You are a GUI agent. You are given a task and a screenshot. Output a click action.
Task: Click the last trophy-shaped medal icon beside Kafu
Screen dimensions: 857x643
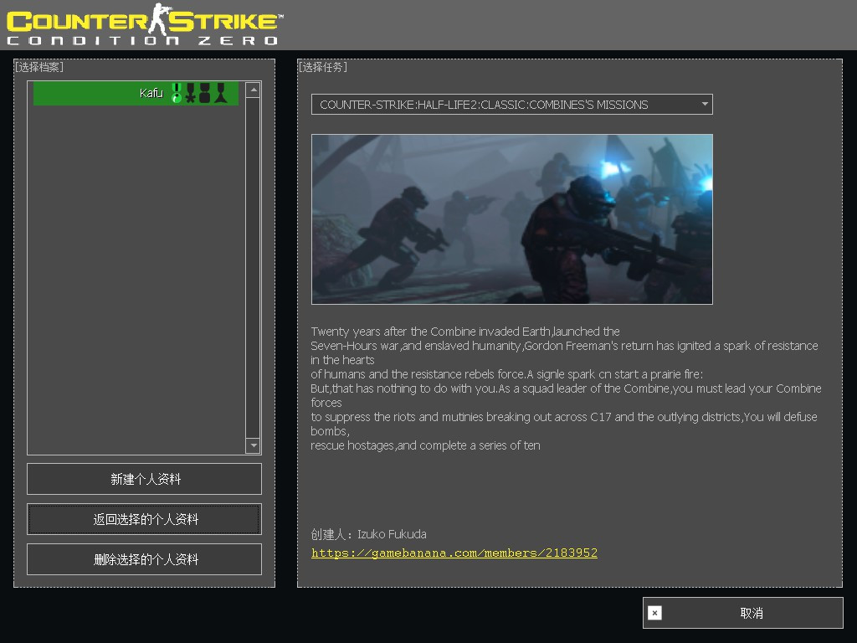pyautogui.click(x=221, y=93)
